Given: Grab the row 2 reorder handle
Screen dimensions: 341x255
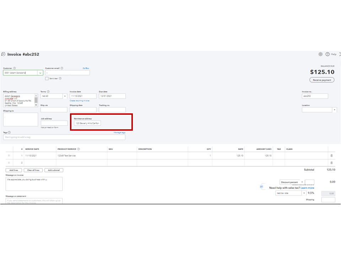Looking at the screenshot, I should pos(9,163).
